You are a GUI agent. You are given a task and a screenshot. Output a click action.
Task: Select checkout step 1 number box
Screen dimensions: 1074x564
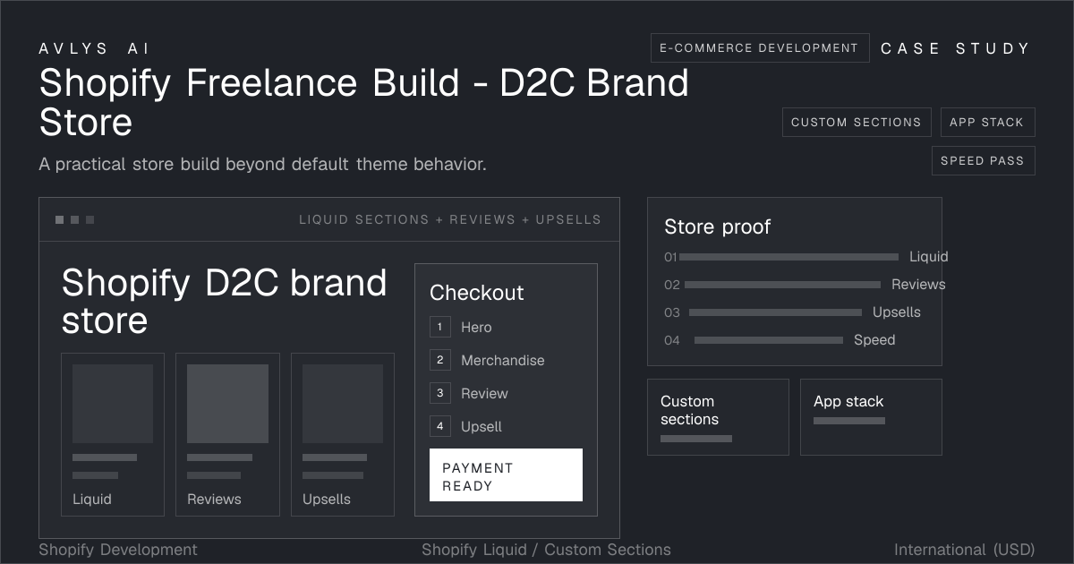click(x=439, y=327)
